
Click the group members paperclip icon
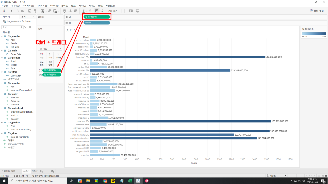(x=90, y=11)
